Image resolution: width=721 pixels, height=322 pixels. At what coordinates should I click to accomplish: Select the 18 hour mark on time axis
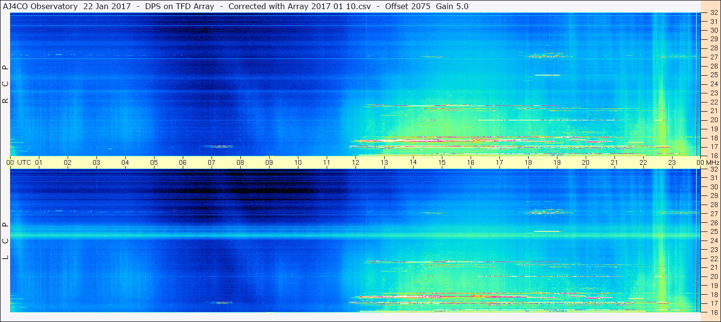coord(528,162)
